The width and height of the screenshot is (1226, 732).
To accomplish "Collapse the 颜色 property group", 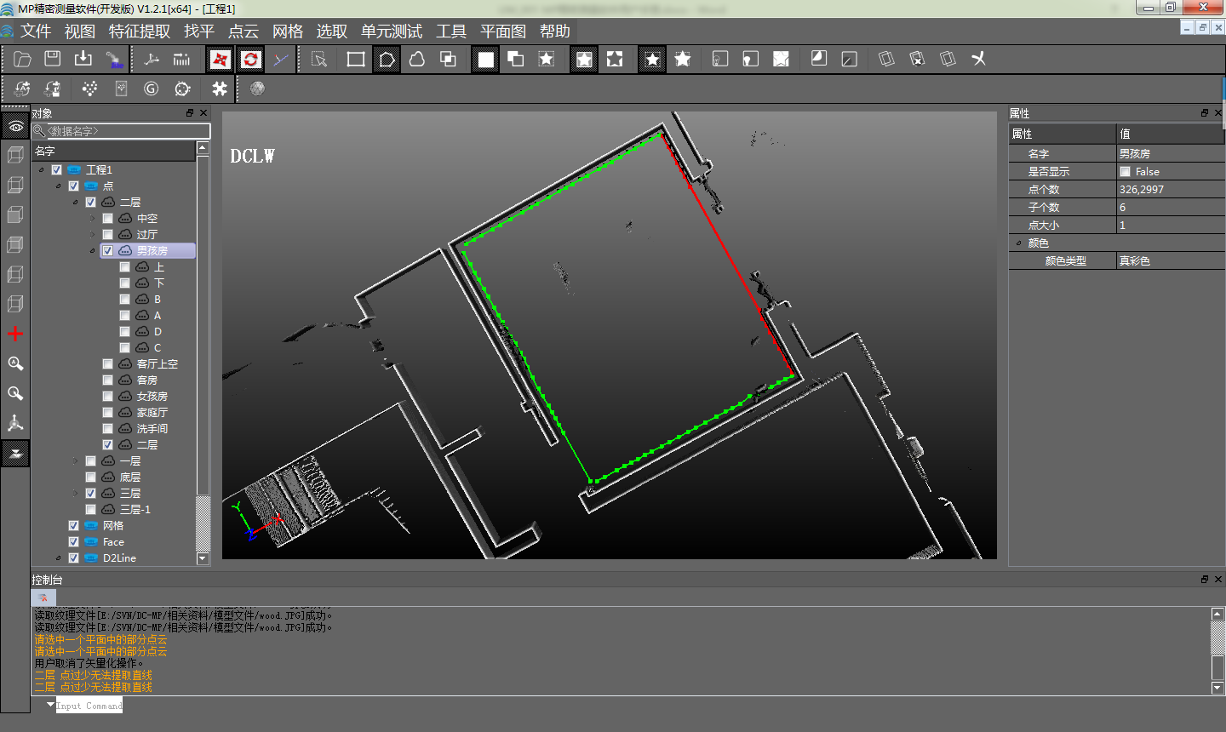I will [x=1018, y=243].
